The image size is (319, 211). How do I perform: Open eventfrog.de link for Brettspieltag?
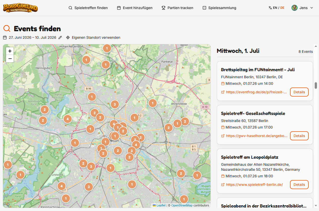pyautogui.click(x=256, y=92)
